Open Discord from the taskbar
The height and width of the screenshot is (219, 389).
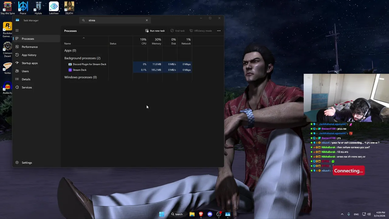click(x=210, y=214)
